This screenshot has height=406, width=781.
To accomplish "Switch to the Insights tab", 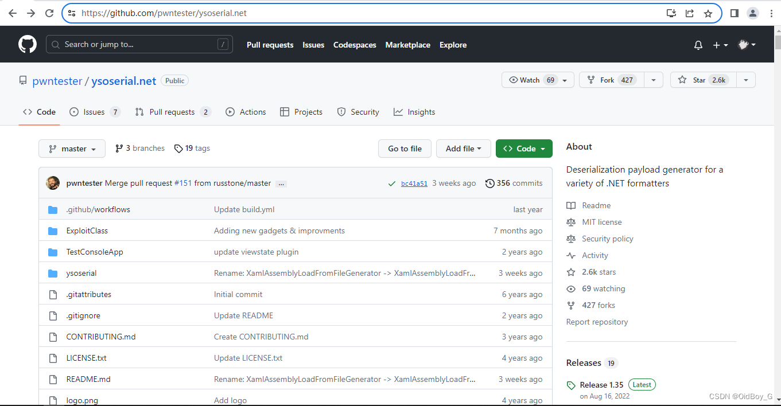I will tap(414, 112).
